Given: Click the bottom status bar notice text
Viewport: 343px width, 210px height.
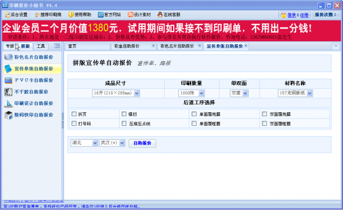Looking at the screenshot, I should [71, 206].
